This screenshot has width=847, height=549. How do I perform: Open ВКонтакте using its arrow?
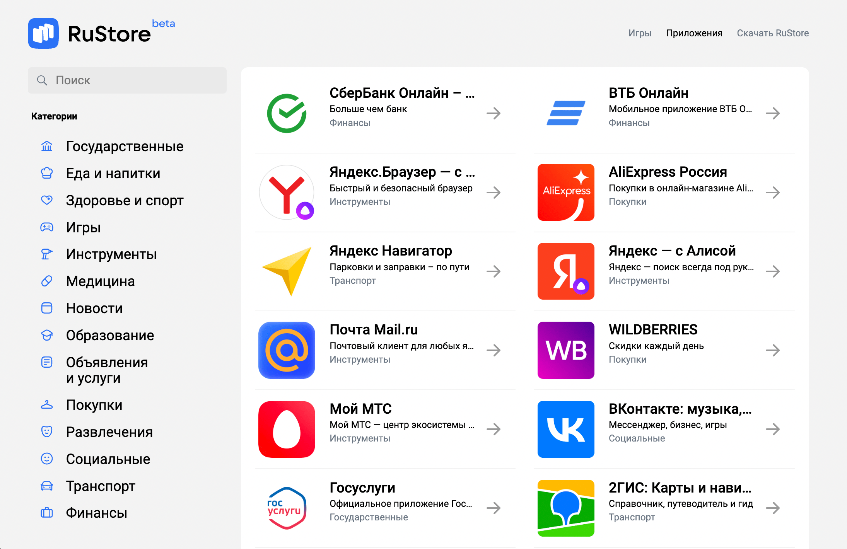(x=773, y=429)
